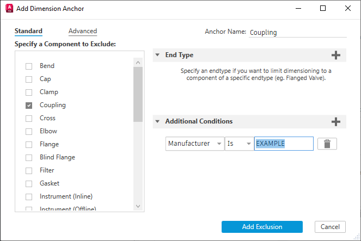Click the Blind Flange label text
The width and height of the screenshot is (361, 241).
point(57,157)
